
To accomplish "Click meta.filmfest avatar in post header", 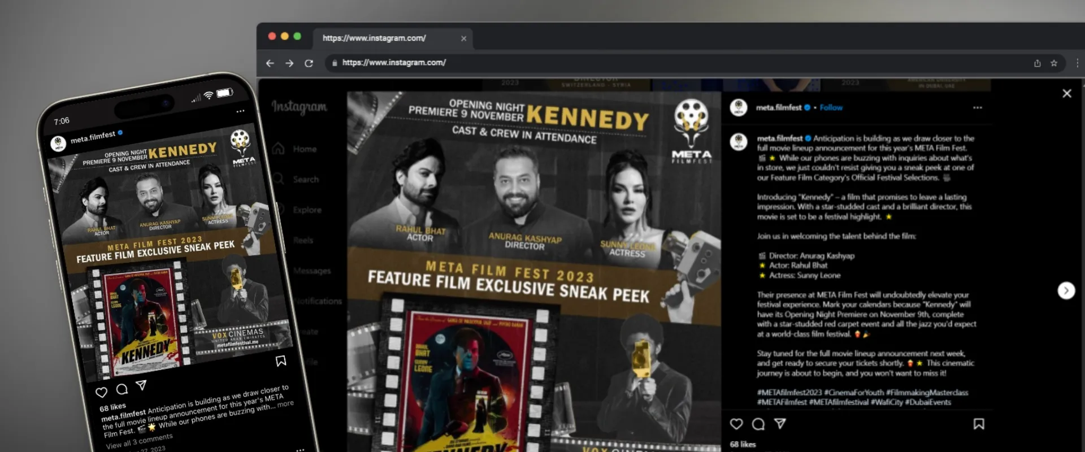I will pyautogui.click(x=739, y=107).
